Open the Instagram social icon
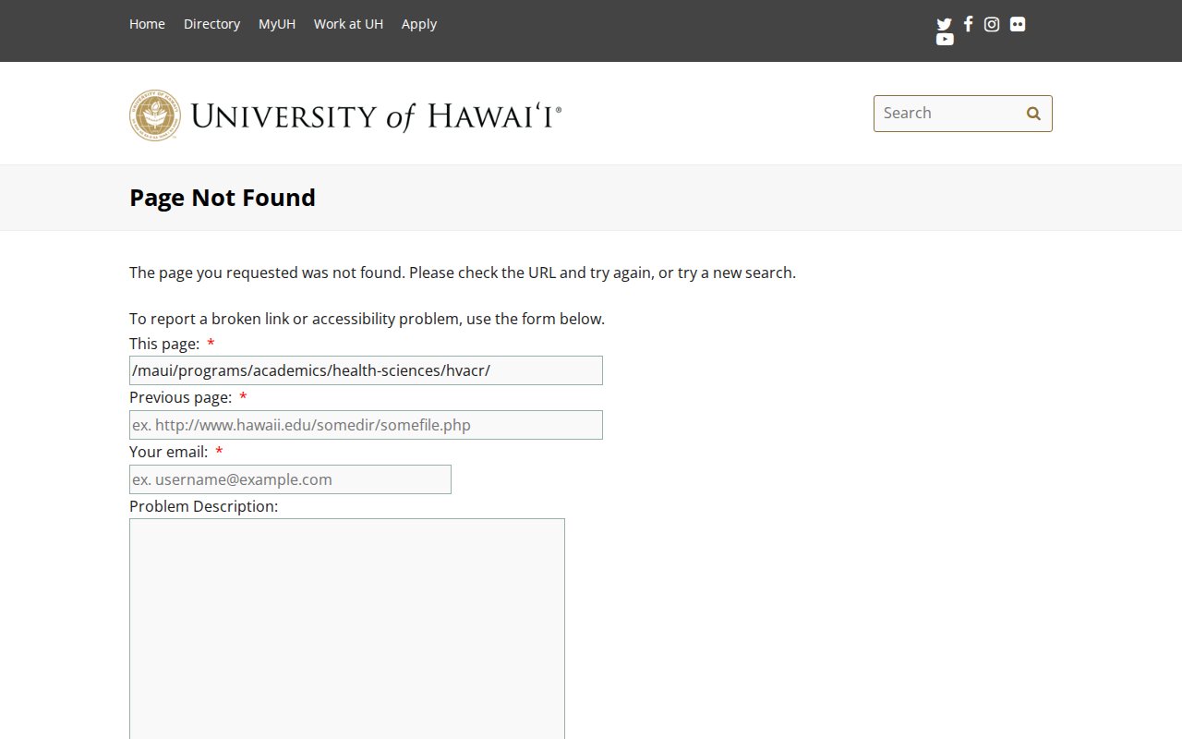The height and width of the screenshot is (739, 1182). tap(992, 25)
